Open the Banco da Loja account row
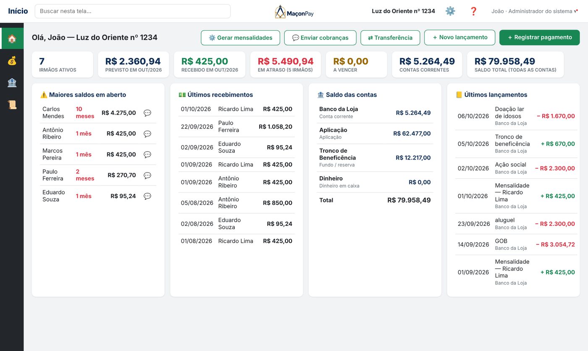 pyautogui.click(x=375, y=113)
